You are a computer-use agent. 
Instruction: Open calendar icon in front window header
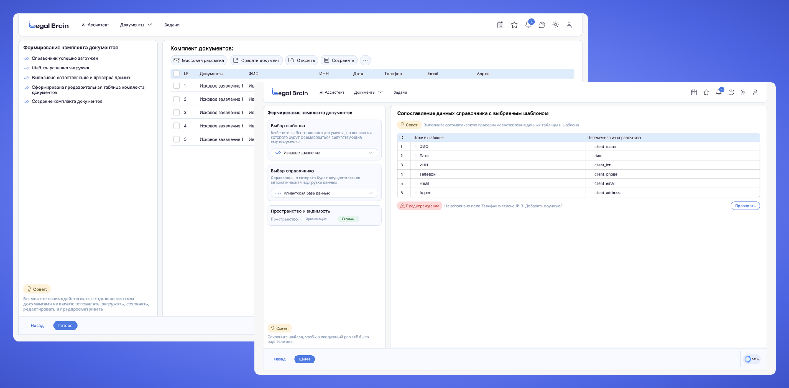click(x=694, y=92)
